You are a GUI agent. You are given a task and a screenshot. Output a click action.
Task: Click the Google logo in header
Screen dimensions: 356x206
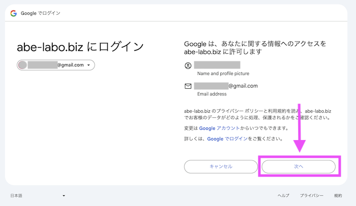click(x=13, y=13)
